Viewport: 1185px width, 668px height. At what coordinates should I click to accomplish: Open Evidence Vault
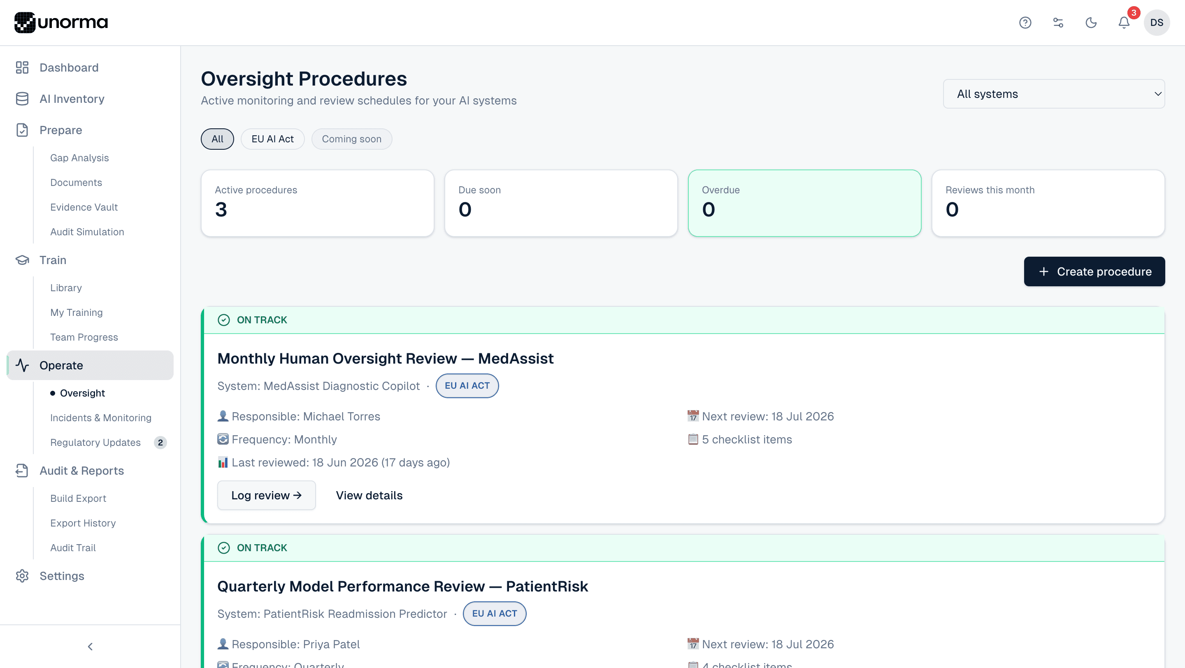[84, 207]
